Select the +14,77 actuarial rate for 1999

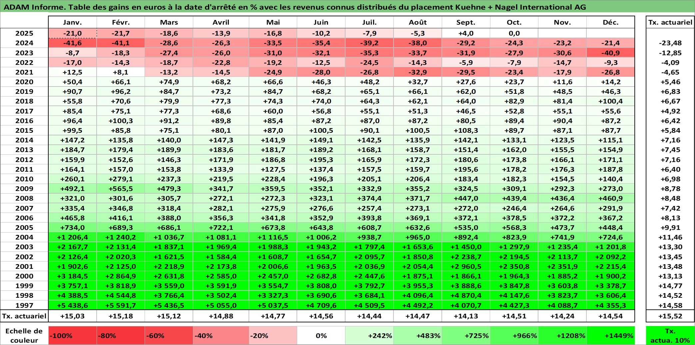[670, 286]
